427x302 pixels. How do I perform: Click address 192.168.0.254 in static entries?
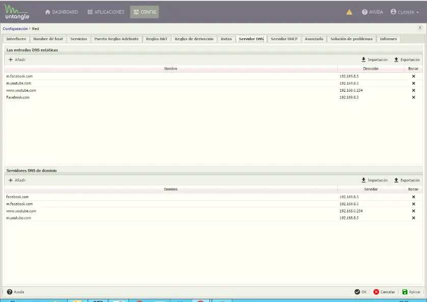(351, 90)
